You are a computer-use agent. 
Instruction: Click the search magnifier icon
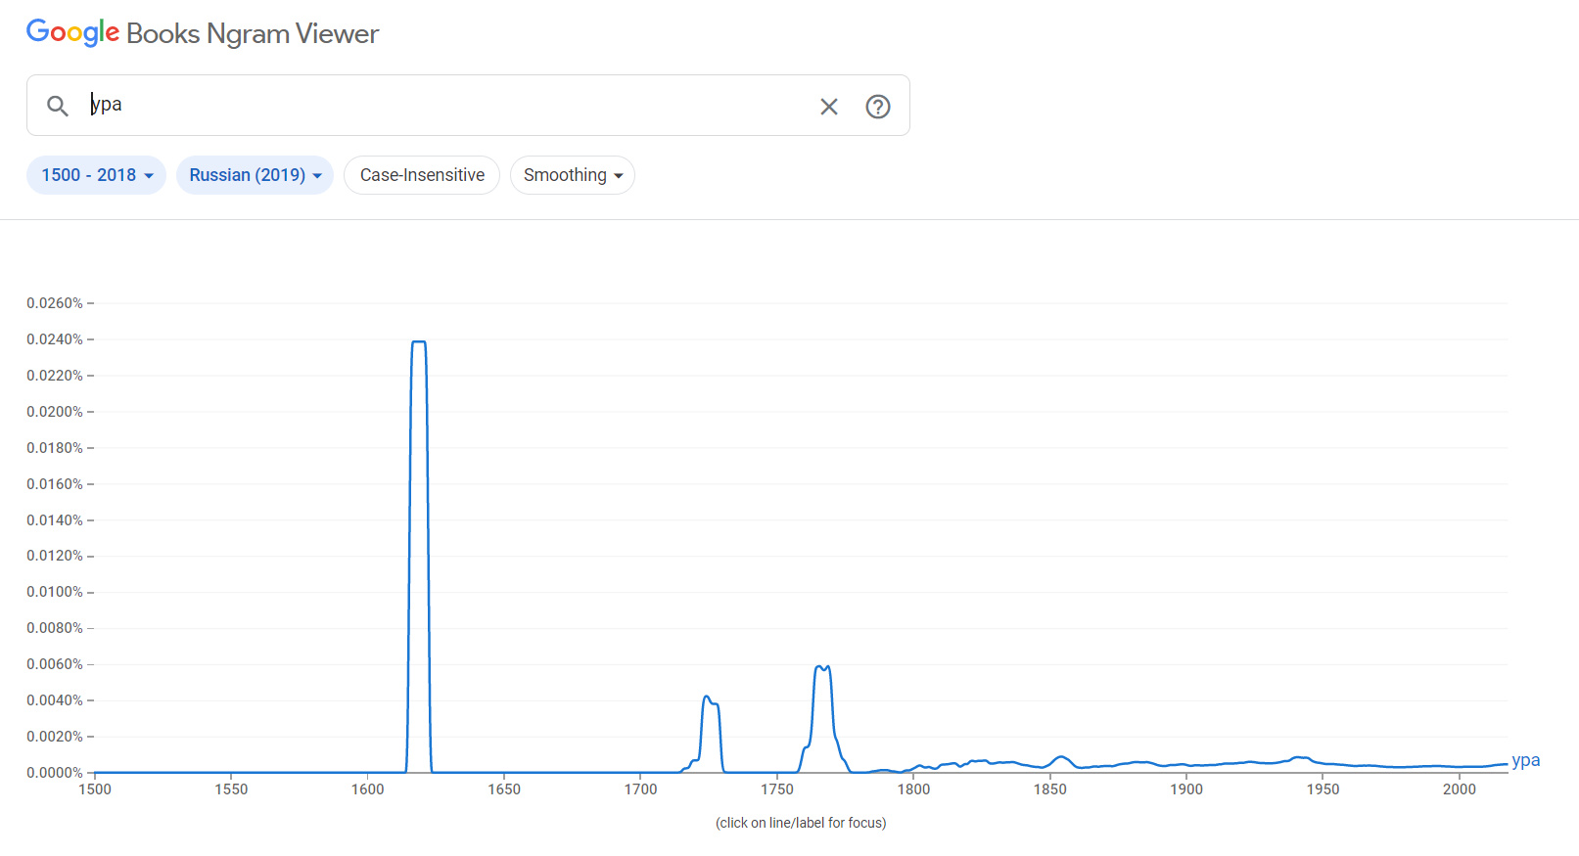point(58,106)
